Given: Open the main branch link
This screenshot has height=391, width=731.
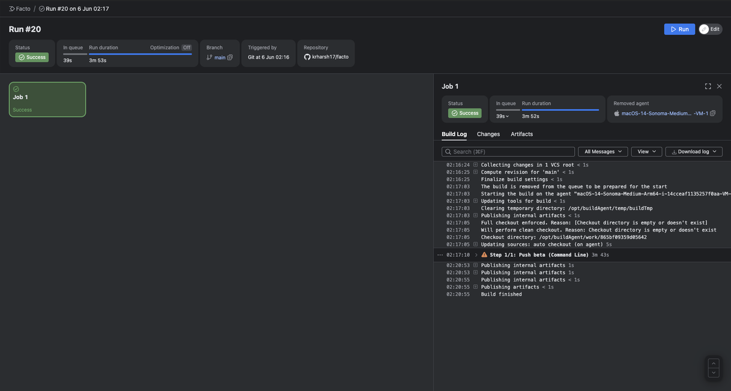Looking at the screenshot, I should click(220, 58).
